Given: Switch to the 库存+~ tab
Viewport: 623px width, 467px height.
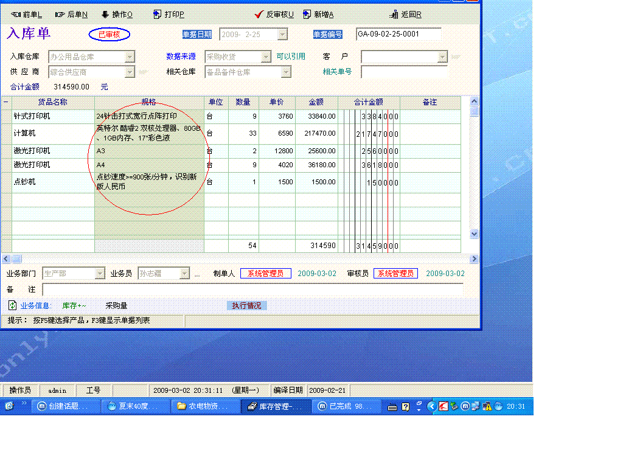Looking at the screenshot, I should [x=74, y=306].
